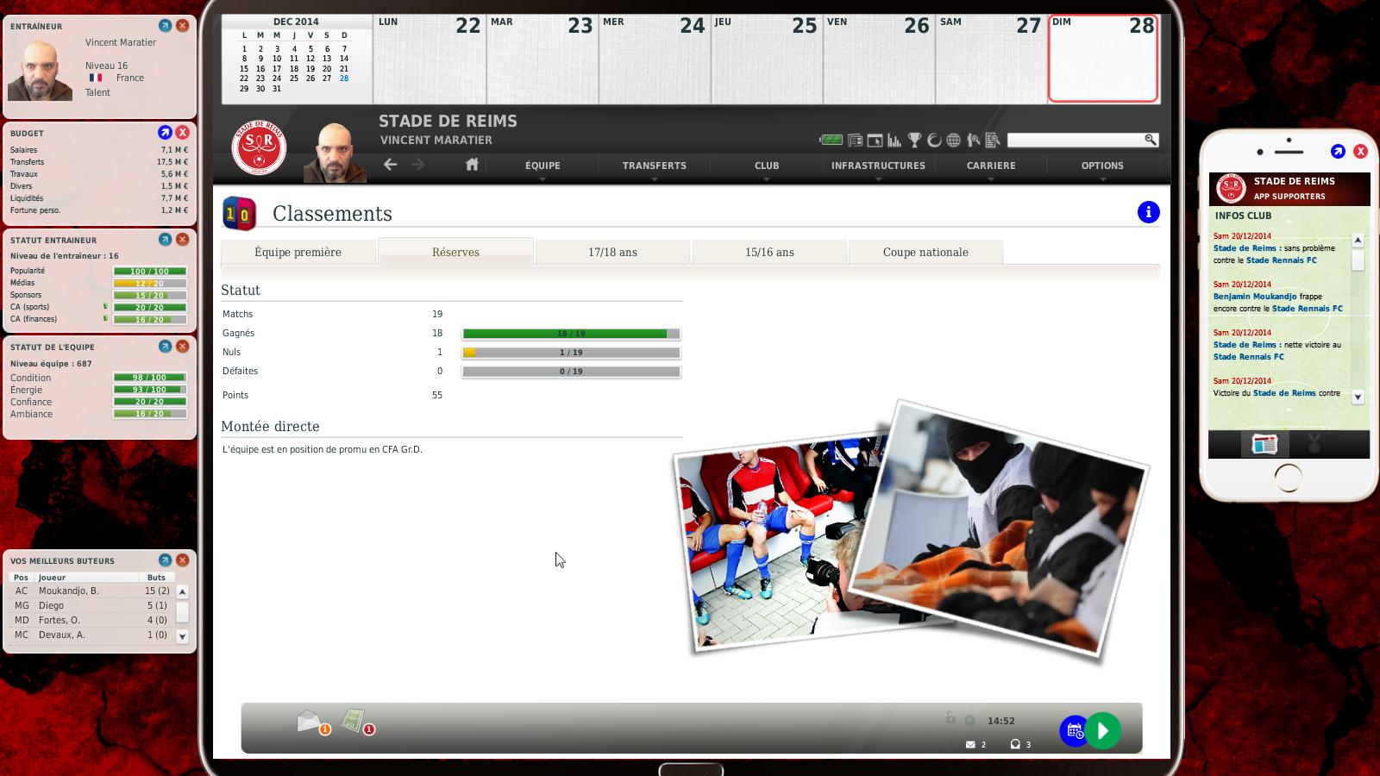Screen dimensions: 1380x776
Task: Close the Vos Meilleurs Buteurs widget
Action: click(183, 560)
